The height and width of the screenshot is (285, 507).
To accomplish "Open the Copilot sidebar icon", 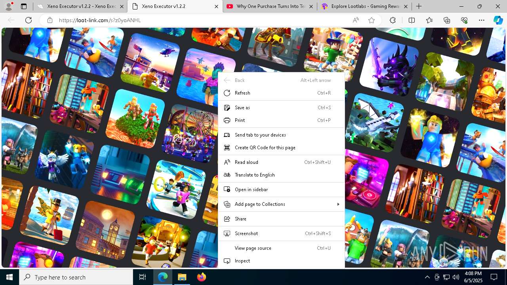I will 498,20.
